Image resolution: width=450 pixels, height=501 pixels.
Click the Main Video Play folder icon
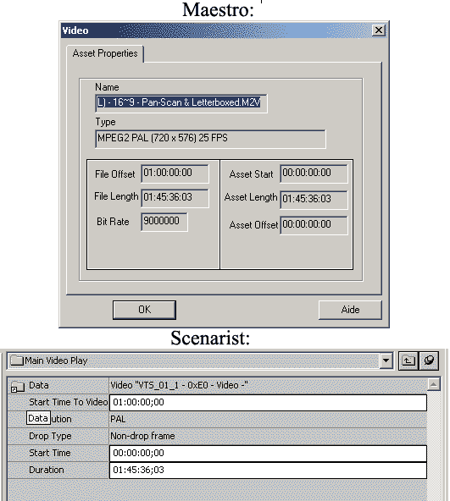[17, 361]
